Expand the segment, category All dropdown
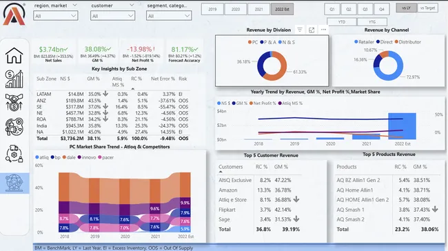The width and height of the screenshot is (448, 251). coord(169,16)
